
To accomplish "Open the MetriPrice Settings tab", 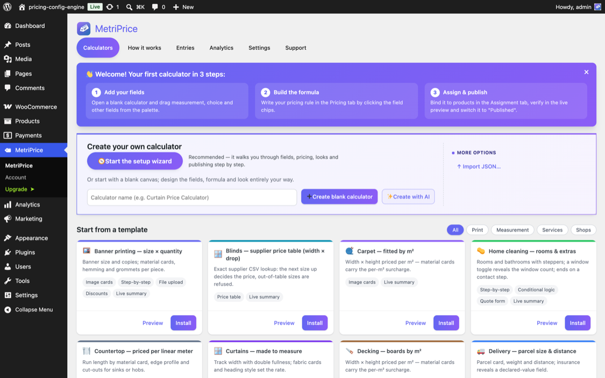I will pyautogui.click(x=259, y=48).
